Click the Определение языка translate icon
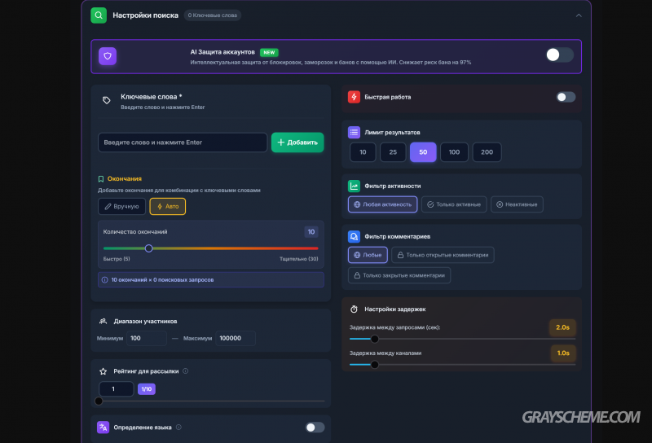The width and height of the screenshot is (652, 443). coord(103,427)
